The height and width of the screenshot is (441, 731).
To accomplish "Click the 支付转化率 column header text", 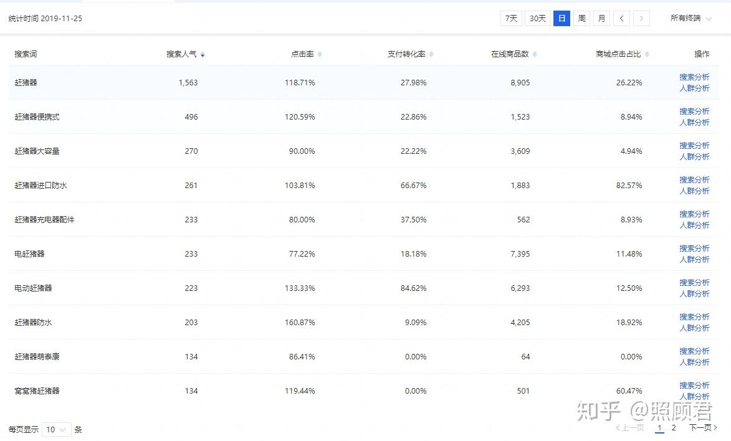I will click(x=406, y=54).
